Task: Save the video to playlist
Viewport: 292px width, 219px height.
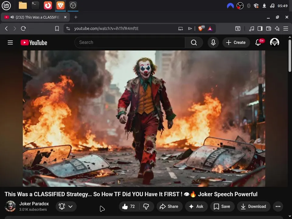Action: tap(222, 206)
